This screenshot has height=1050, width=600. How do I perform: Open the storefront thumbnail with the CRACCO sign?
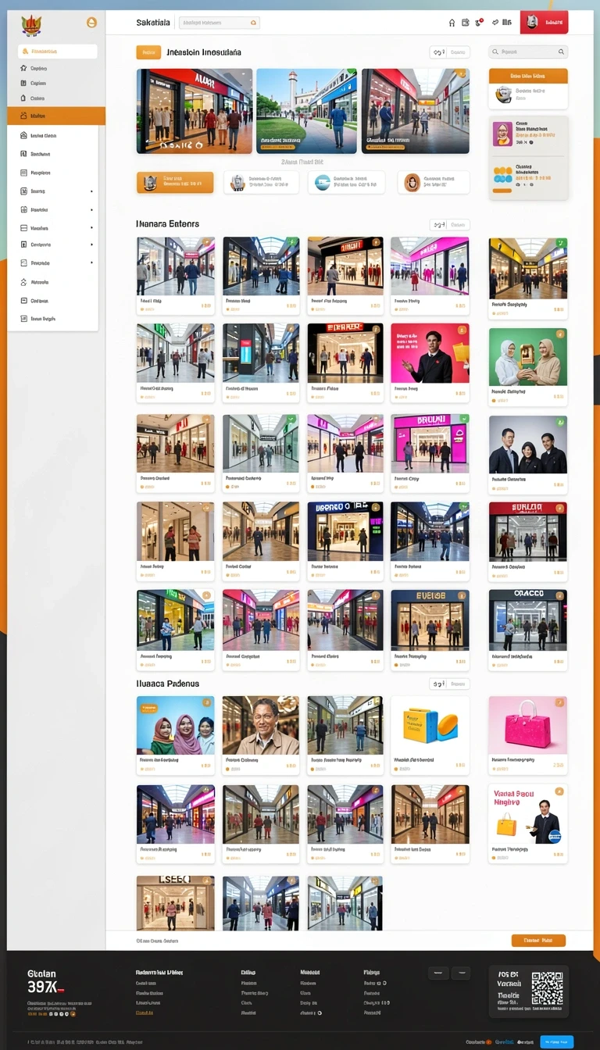pos(528,620)
